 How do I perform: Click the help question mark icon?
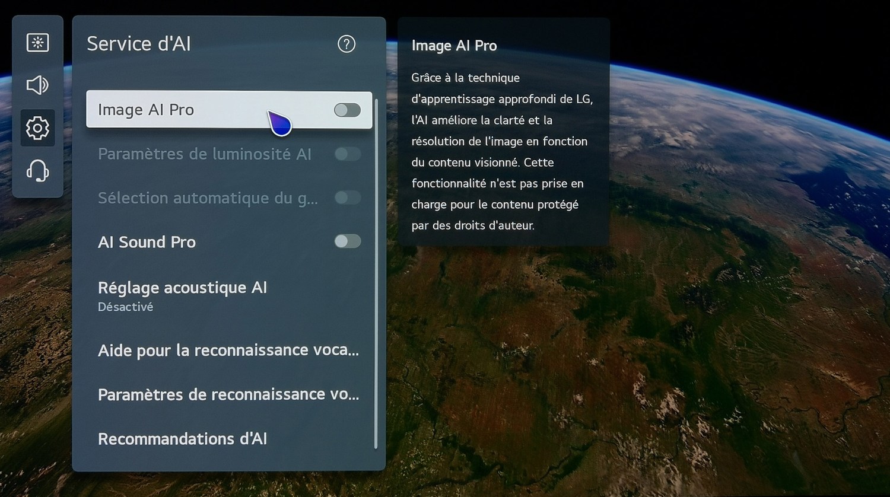coord(347,44)
